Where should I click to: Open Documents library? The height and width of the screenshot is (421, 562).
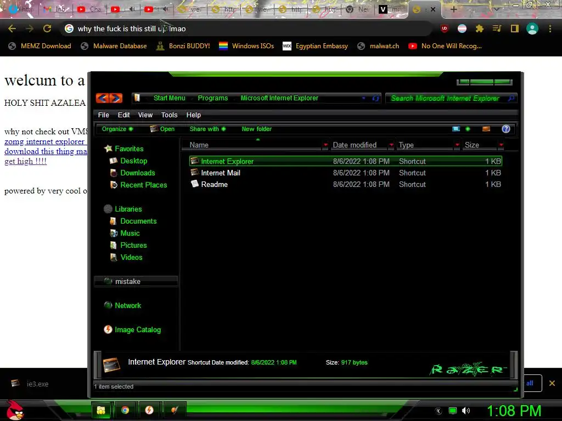coord(133,221)
